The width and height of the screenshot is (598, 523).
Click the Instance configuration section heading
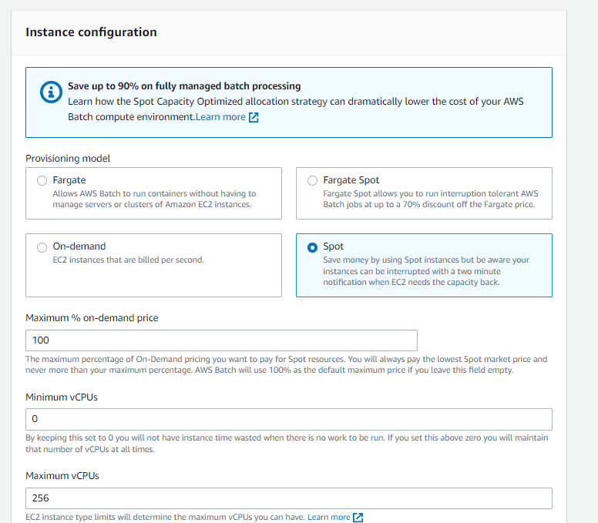(91, 32)
